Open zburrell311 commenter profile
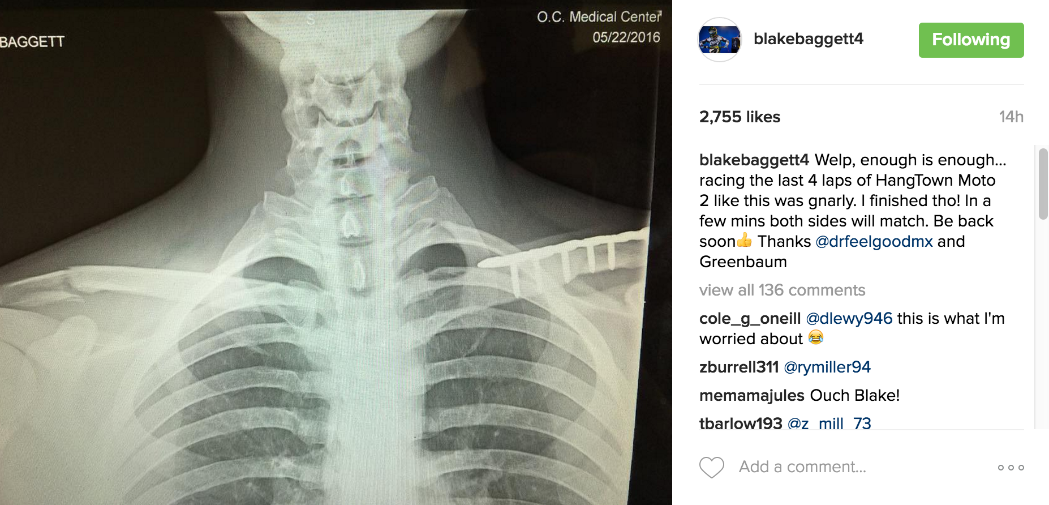This screenshot has height=505, width=1049. click(x=739, y=367)
